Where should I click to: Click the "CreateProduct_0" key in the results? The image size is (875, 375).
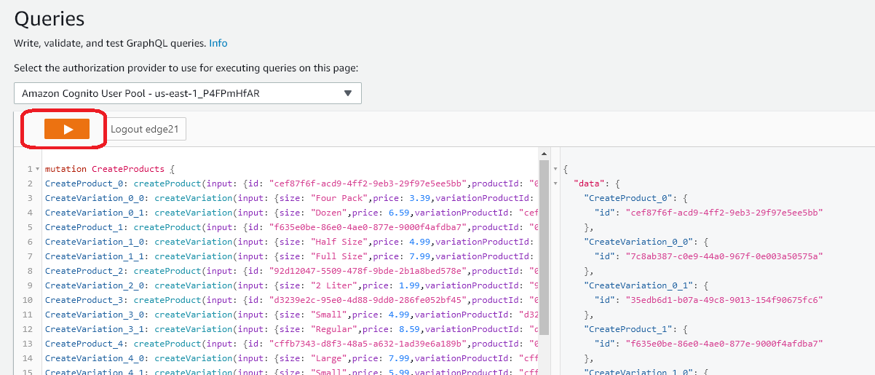coord(625,198)
